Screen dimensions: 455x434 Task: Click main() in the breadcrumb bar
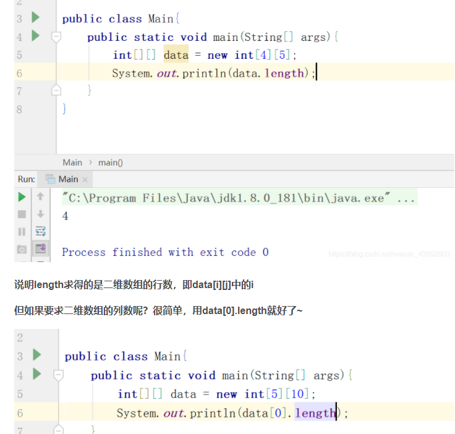[111, 163]
